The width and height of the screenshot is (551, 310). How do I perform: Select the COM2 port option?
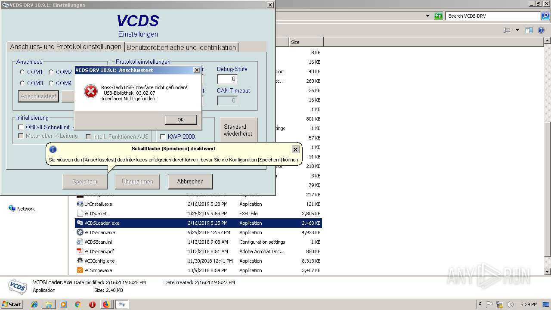51,72
